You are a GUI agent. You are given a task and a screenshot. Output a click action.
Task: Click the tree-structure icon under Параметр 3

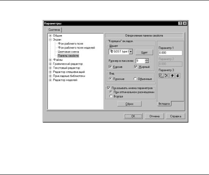click(x=161, y=76)
